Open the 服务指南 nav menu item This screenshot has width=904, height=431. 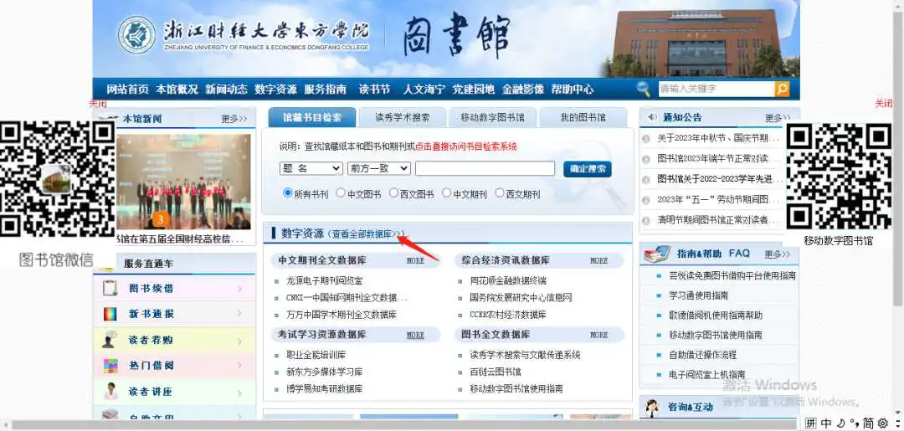325,90
